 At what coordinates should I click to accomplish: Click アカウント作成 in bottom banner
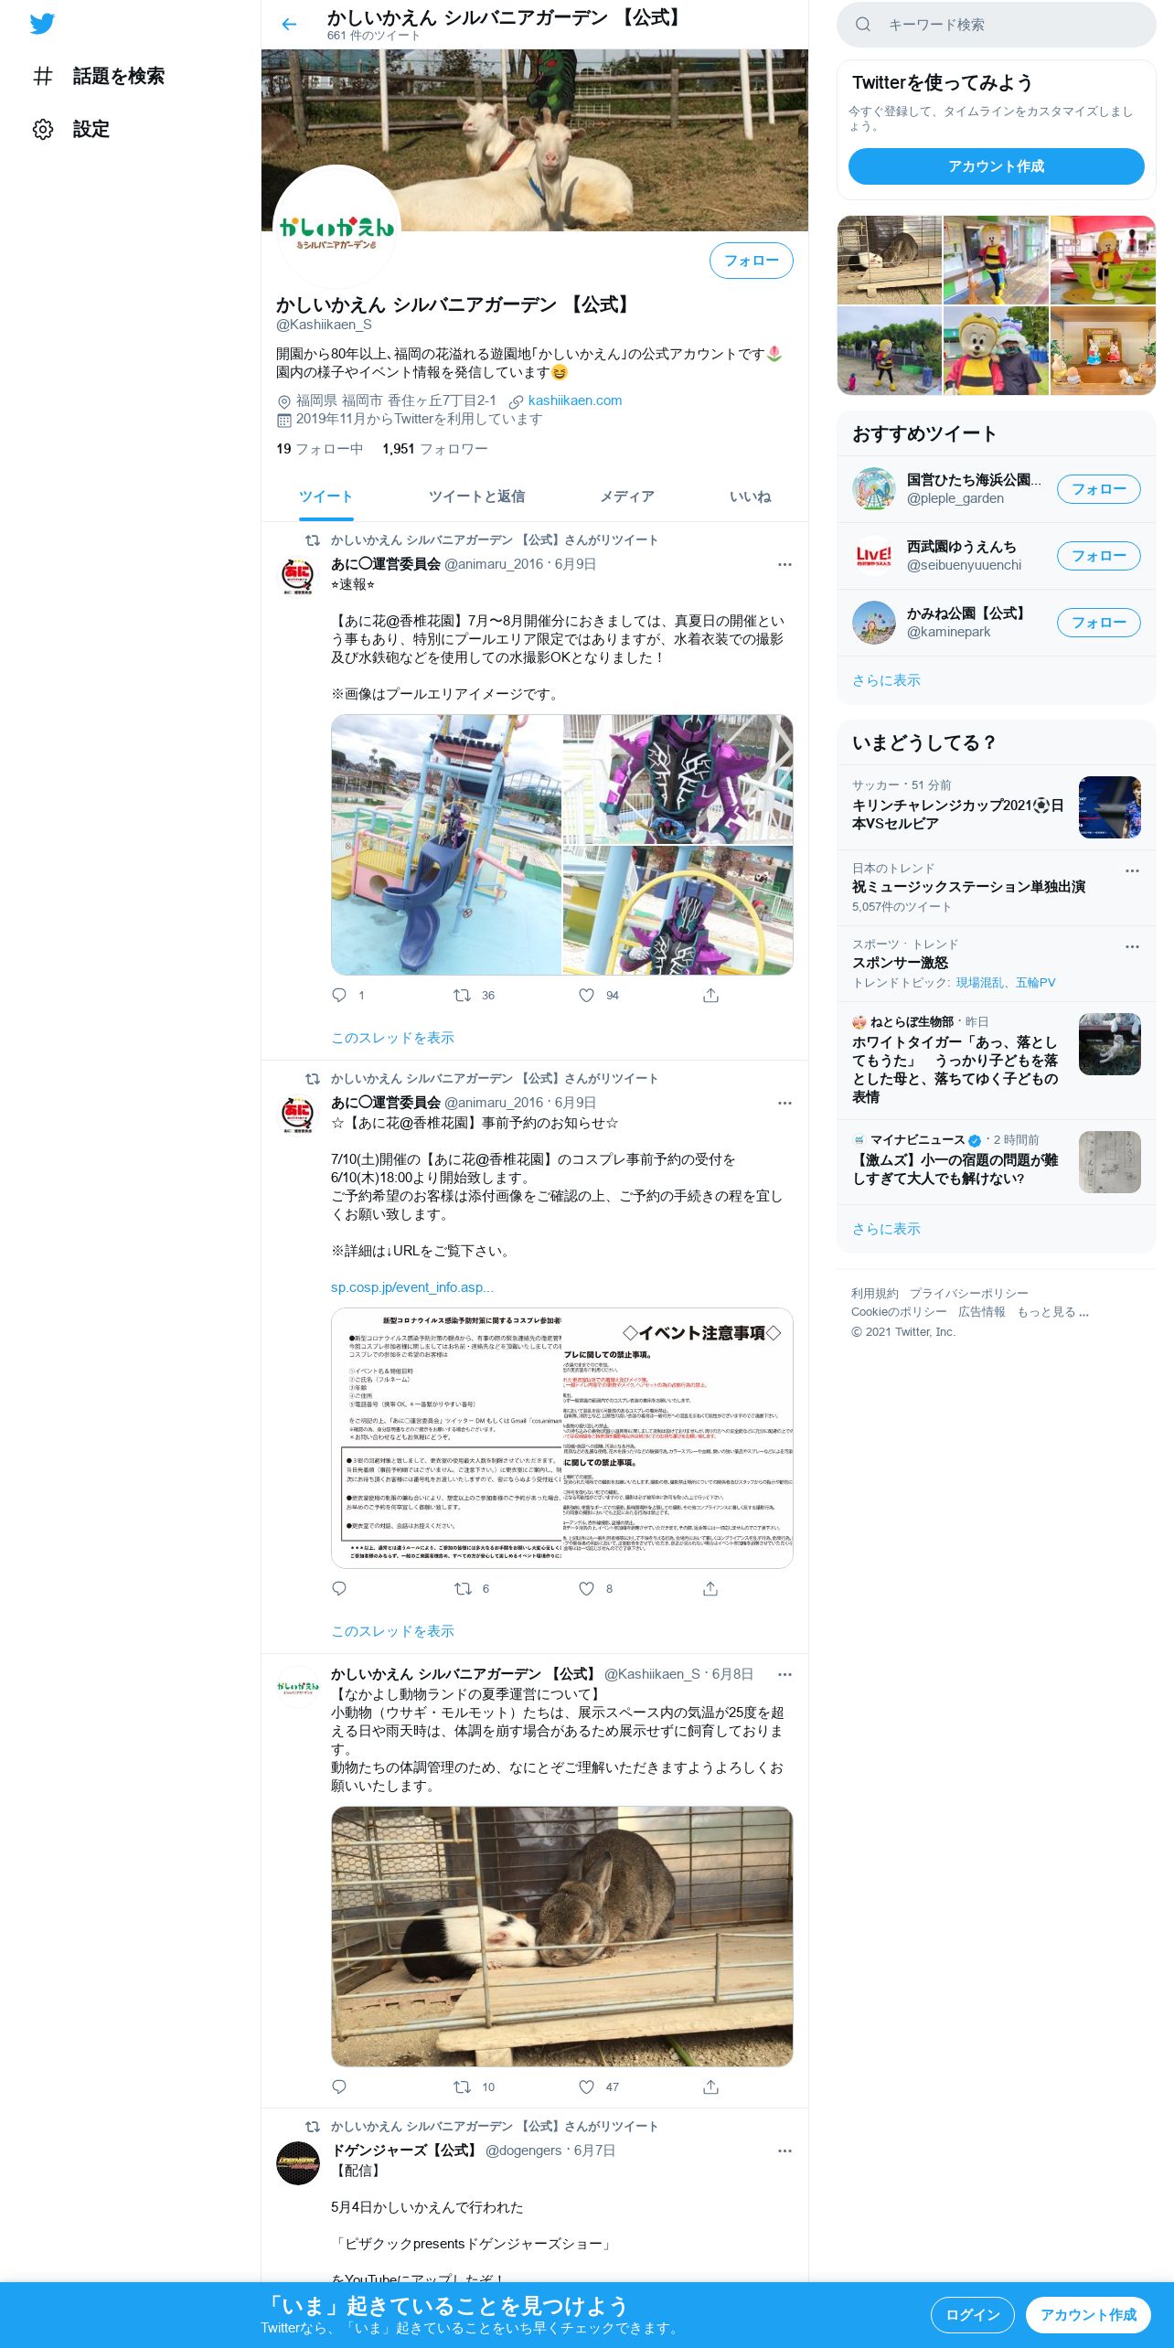click(x=1088, y=2315)
